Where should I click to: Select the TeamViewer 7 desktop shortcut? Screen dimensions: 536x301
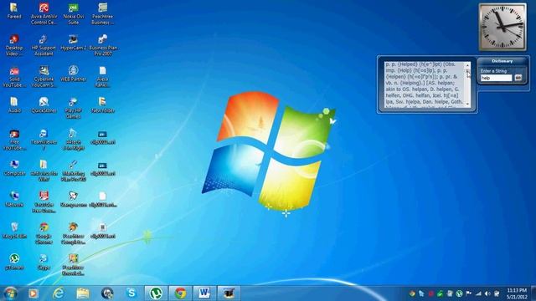click(44, 140)
